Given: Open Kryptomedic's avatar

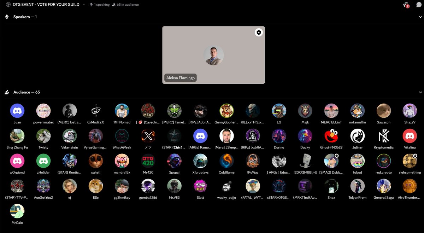Looking at the screenshot, I should [384, 136].
